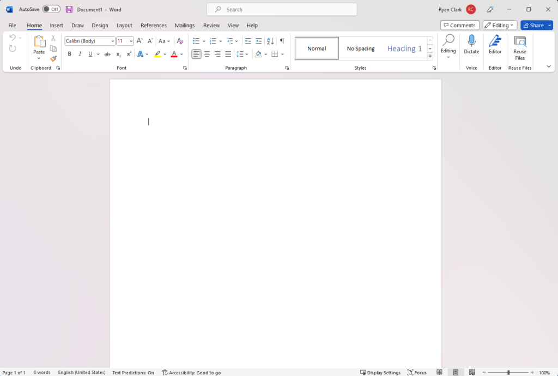Apply red font color
Image resolution: width=558 pixels, height=376 pixels.
coord(174,54)
